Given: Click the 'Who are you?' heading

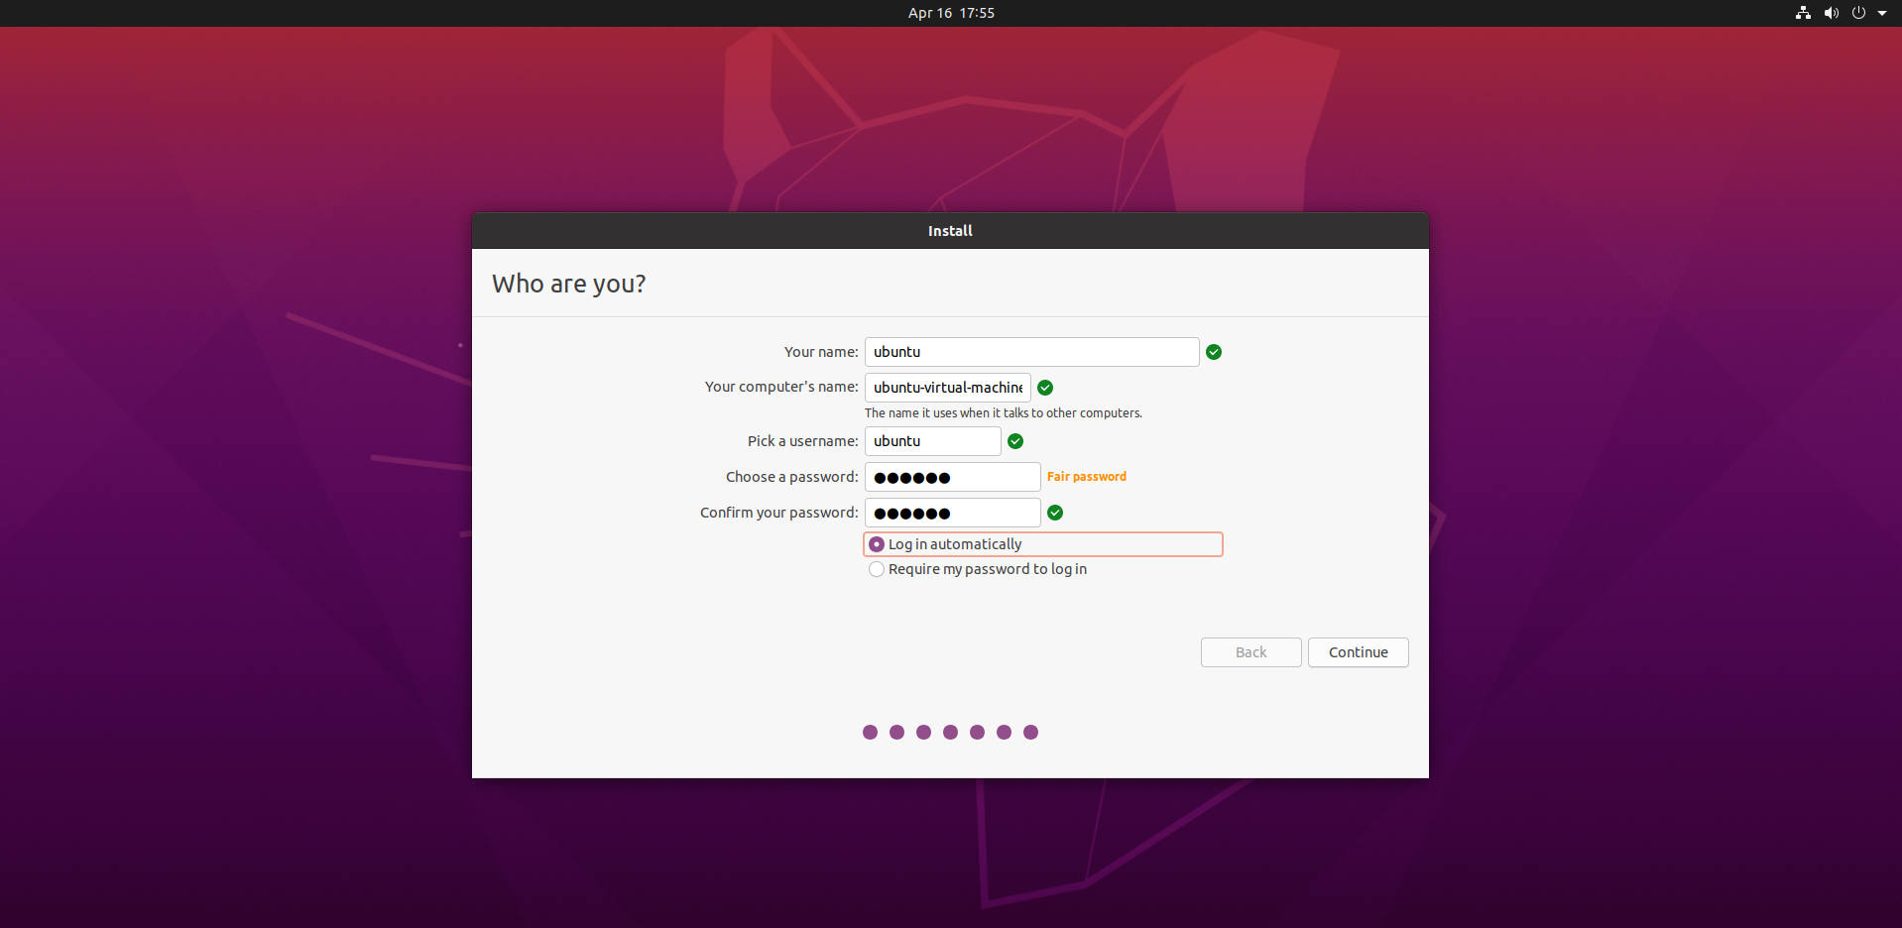Looking at the screenshot, I should point(569,284).
